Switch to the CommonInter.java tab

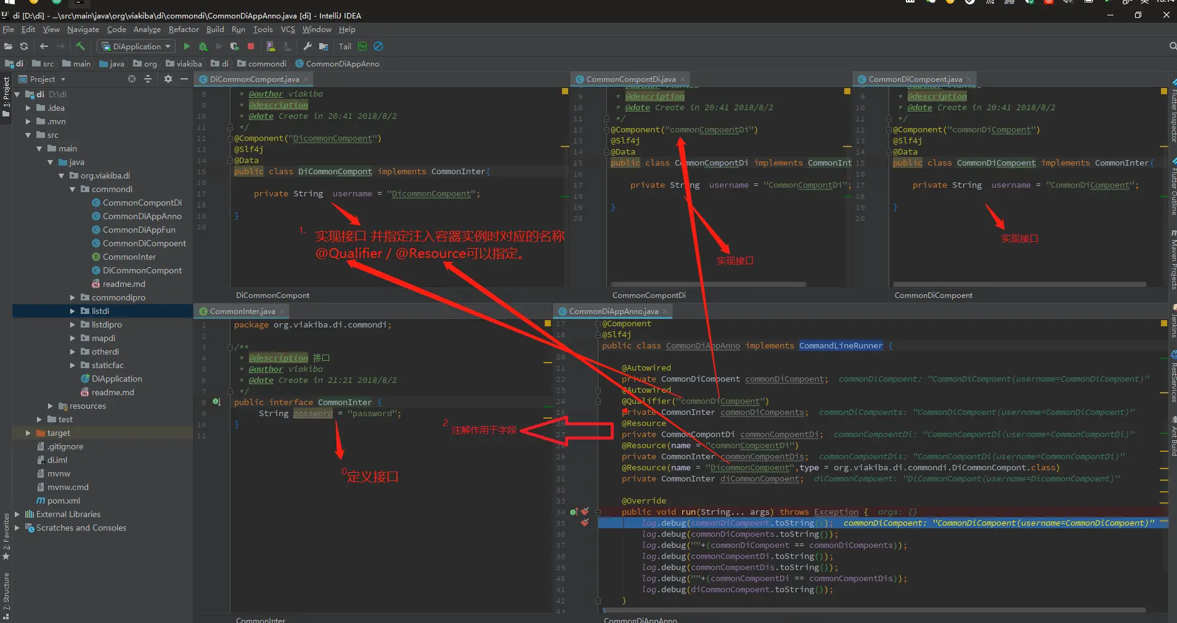pos(242,311)
